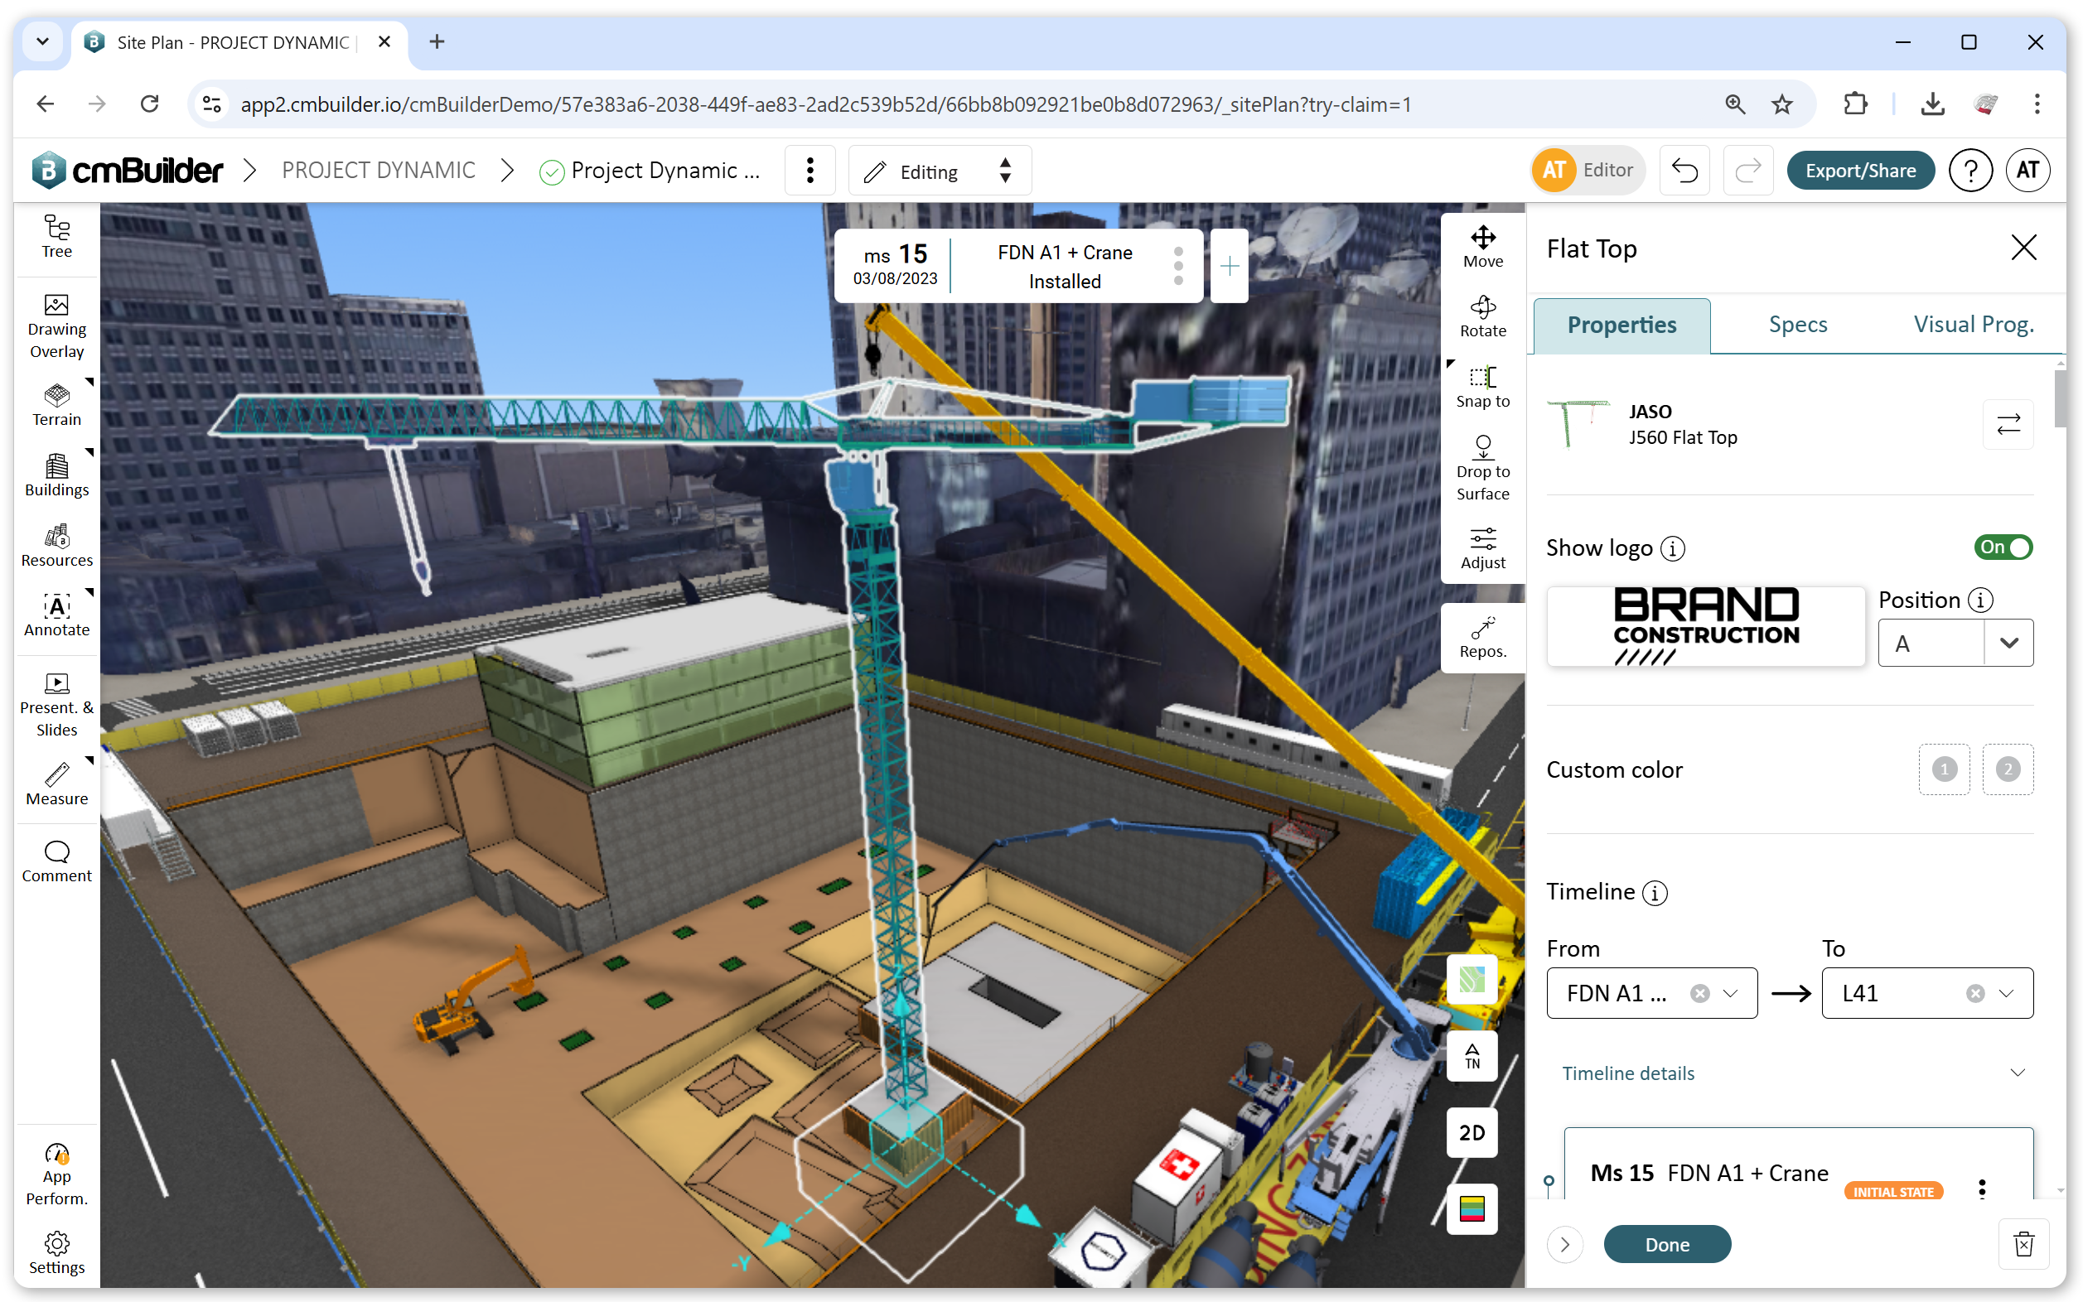Clear the From milestone selection
Image resolution: width=2083 pixels, height=1302 pixels.
tap(1699, 994)
